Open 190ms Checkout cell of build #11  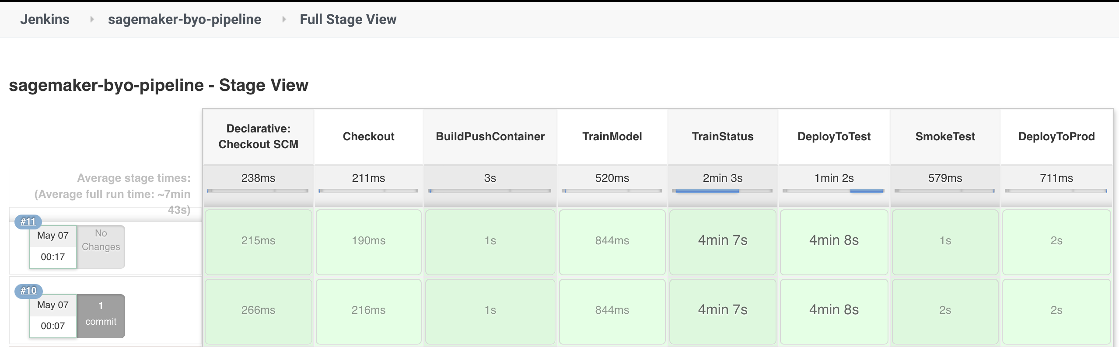pyautogui.click(x=368, y=242)
